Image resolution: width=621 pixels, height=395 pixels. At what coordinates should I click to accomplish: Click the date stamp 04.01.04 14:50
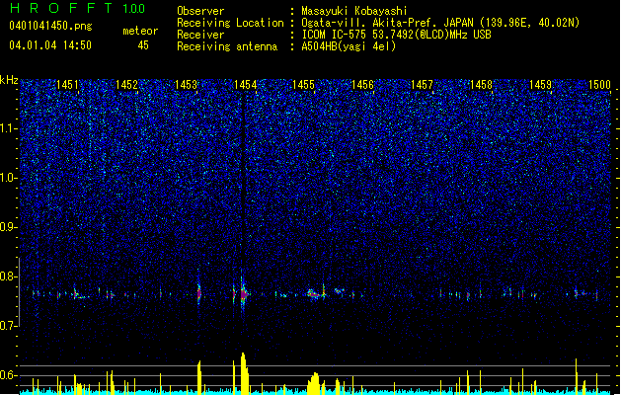click(50, 45)
